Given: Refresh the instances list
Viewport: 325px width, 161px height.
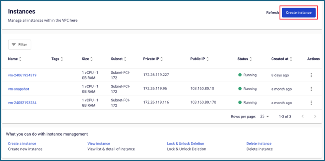Looking at the screenshot, I should click(272, 13).
